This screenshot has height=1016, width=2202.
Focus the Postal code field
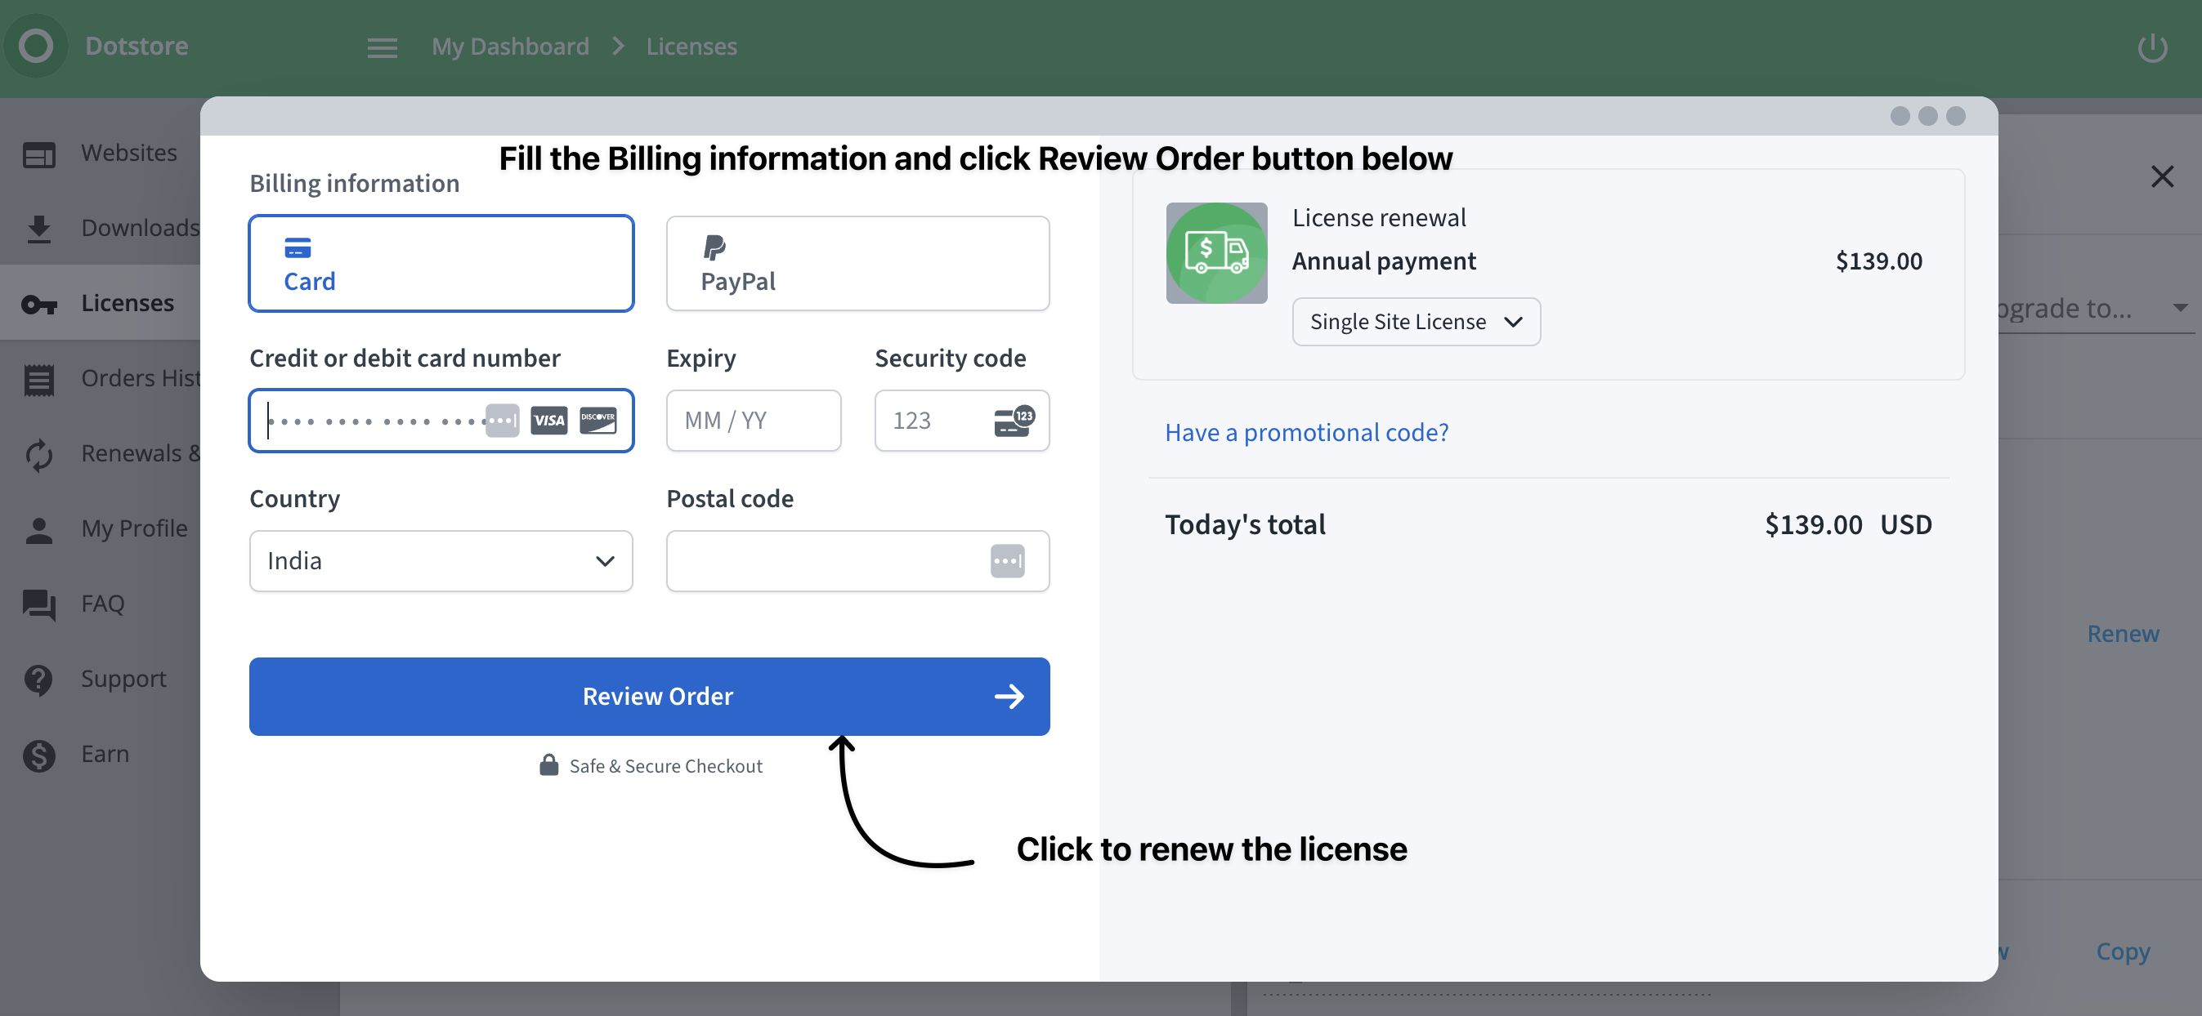857,561
